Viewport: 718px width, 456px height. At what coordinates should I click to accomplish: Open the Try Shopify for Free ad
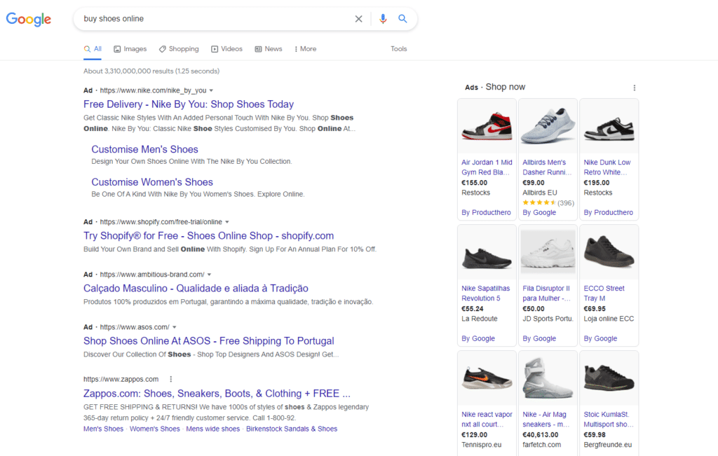(x=208, y=235)
